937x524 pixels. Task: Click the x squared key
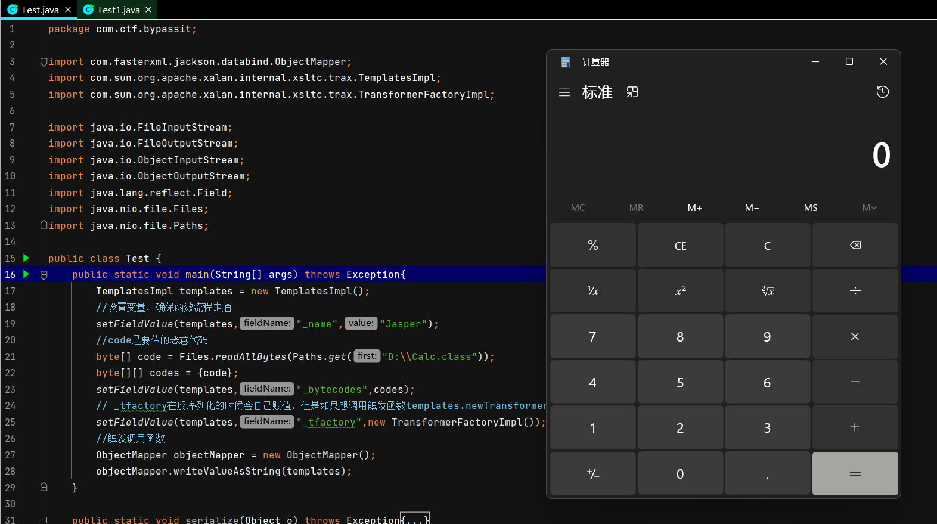(680, 290)
